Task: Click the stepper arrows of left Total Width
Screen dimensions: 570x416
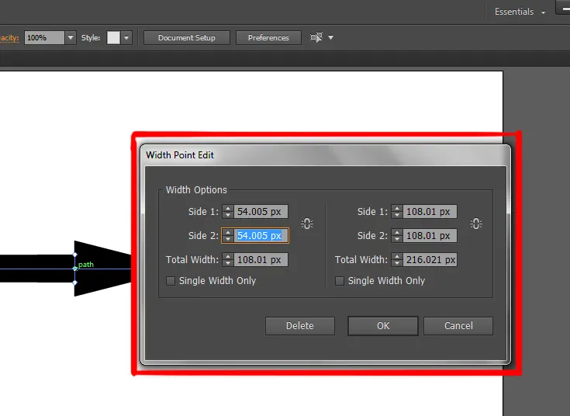Action: tap(228, 260)
